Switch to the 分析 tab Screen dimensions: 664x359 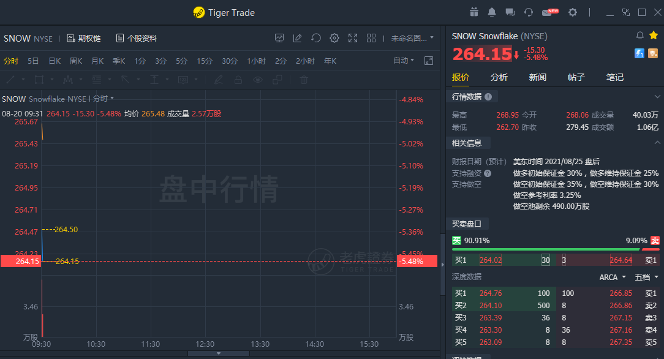[x=499, y=77]
